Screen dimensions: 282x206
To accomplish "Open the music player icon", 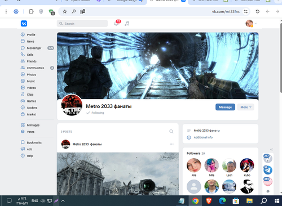I will tap(127, 24).
